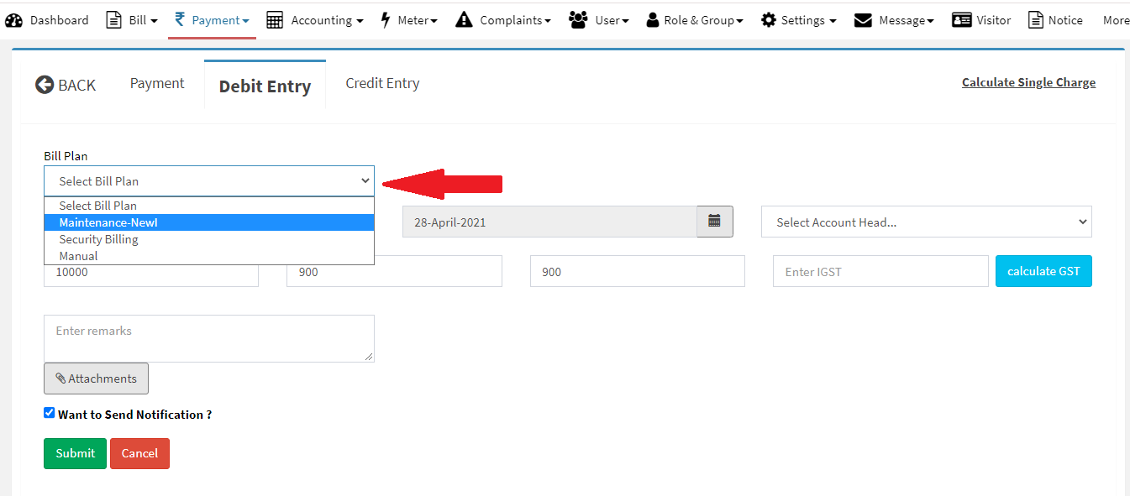This screenshot has height=496, width=1130.
Task: Click the Accounting grid icon
Action: coord(275,20)
